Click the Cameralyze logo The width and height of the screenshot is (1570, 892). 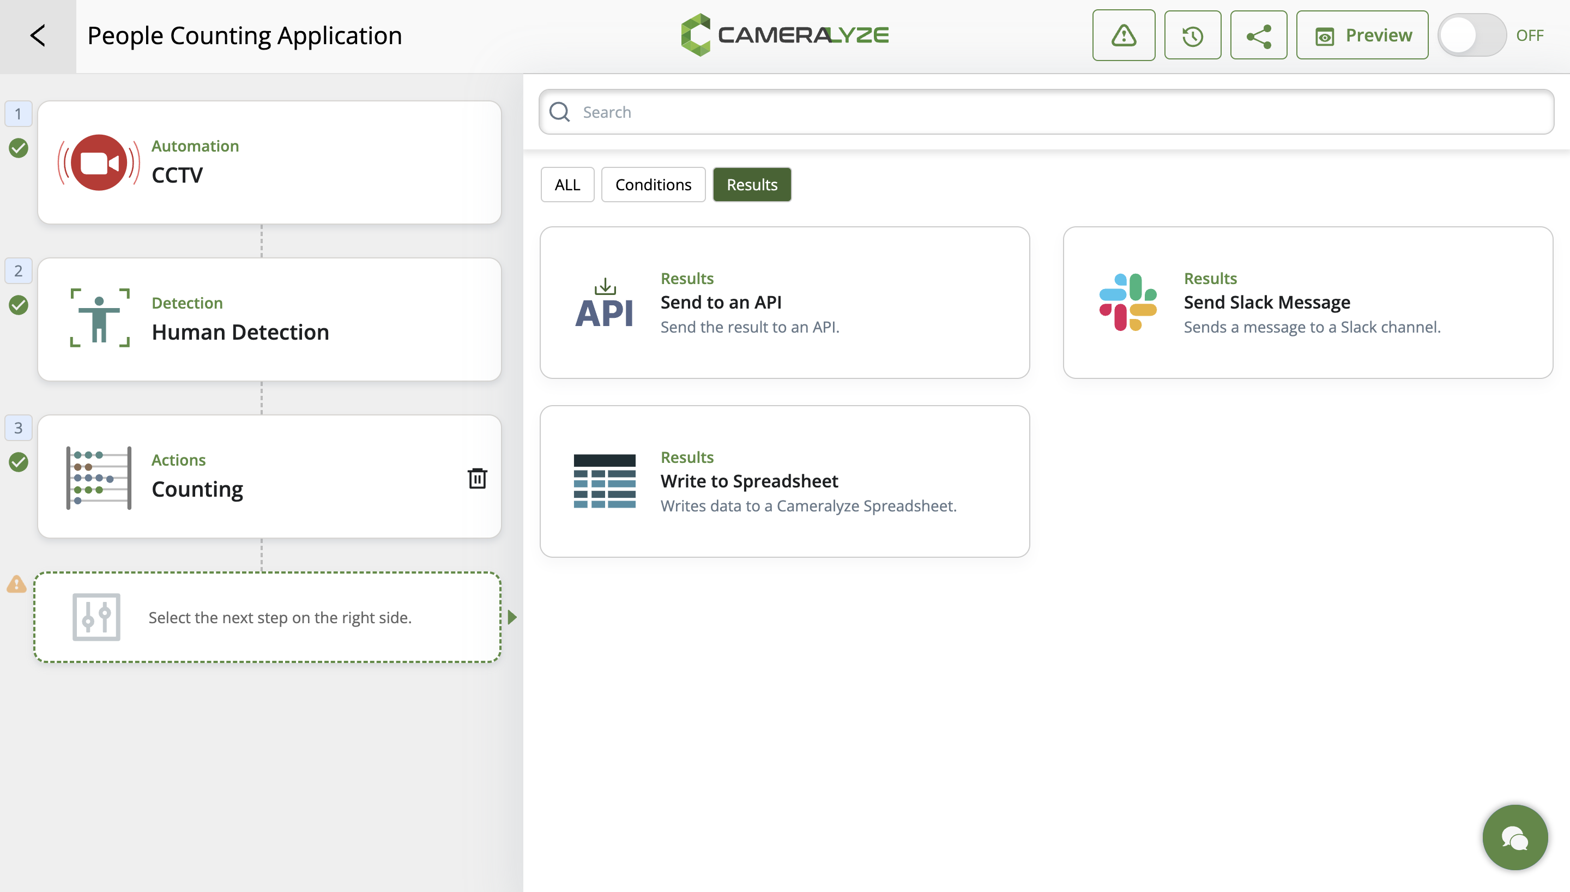784,34
